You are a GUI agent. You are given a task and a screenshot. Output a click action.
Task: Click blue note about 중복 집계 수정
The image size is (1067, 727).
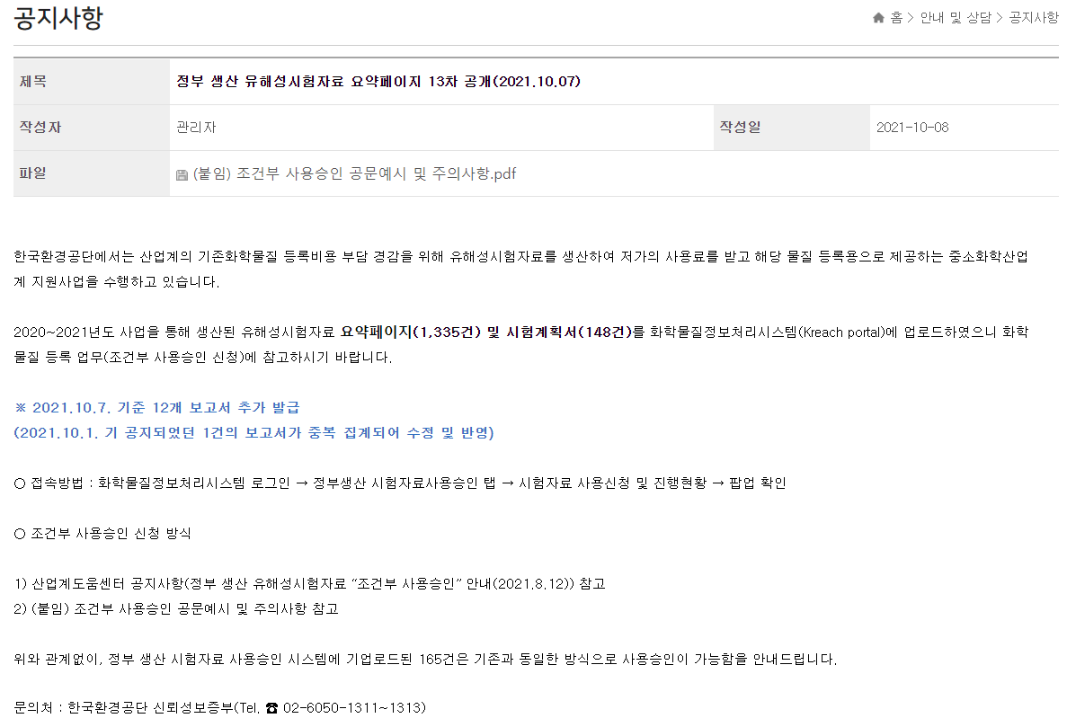(x=253, y=432)
